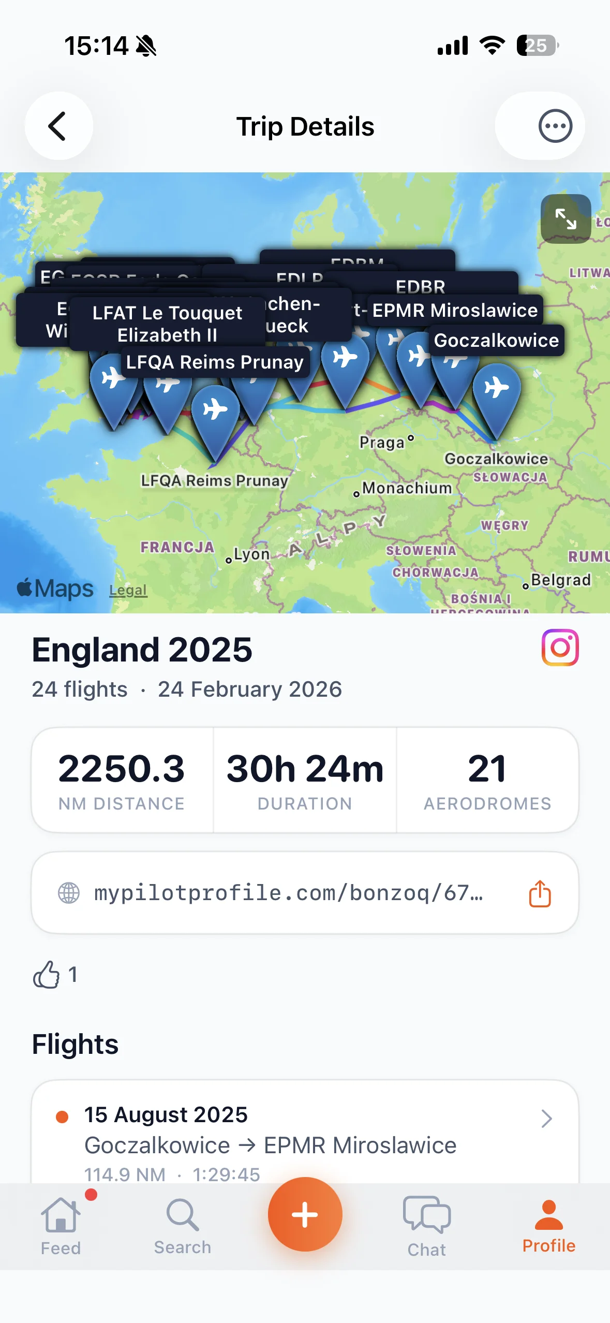
Task: Tap the 21 Aerodromes stat card
Action: point(487,780)
